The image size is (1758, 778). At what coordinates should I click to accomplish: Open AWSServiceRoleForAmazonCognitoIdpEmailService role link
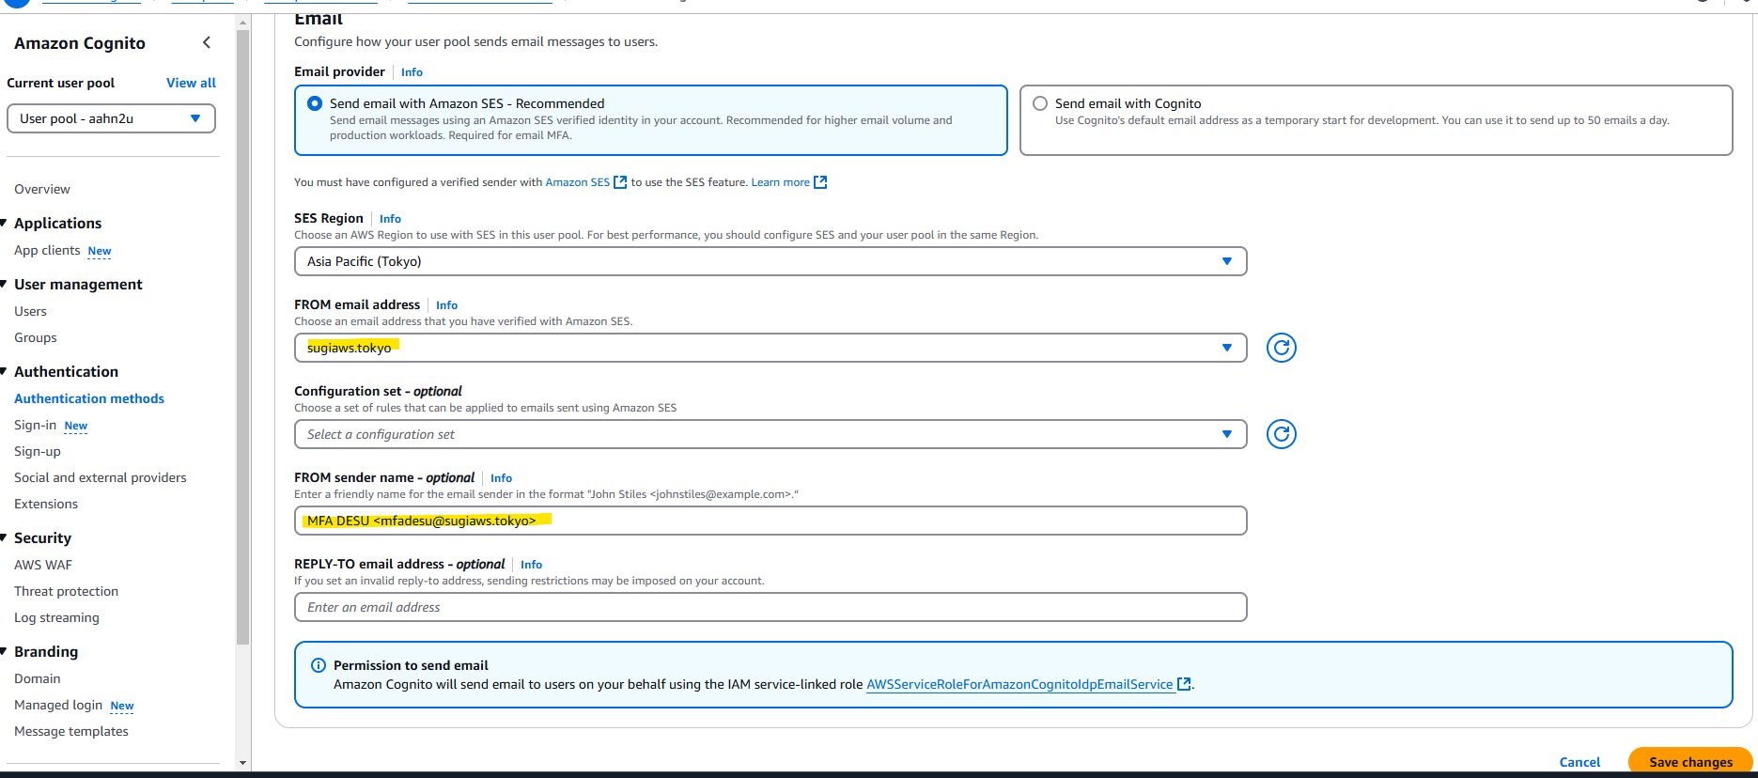click(x=1028, y=684)
